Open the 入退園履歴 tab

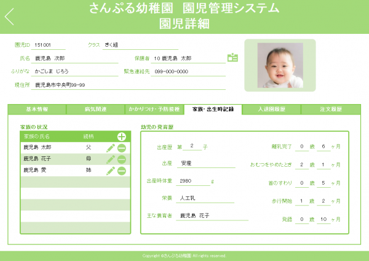[x=272, y=109]
